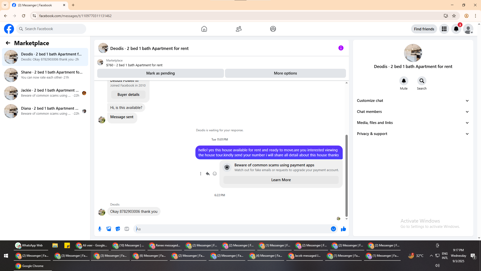Open the Windows notification center
Image resolution: width=481 pixels, height=271 pixels.
pyautogui.click(x=473, y=256)
